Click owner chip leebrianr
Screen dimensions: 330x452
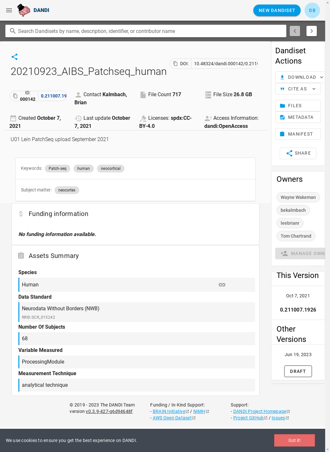[x=290, y=223]
